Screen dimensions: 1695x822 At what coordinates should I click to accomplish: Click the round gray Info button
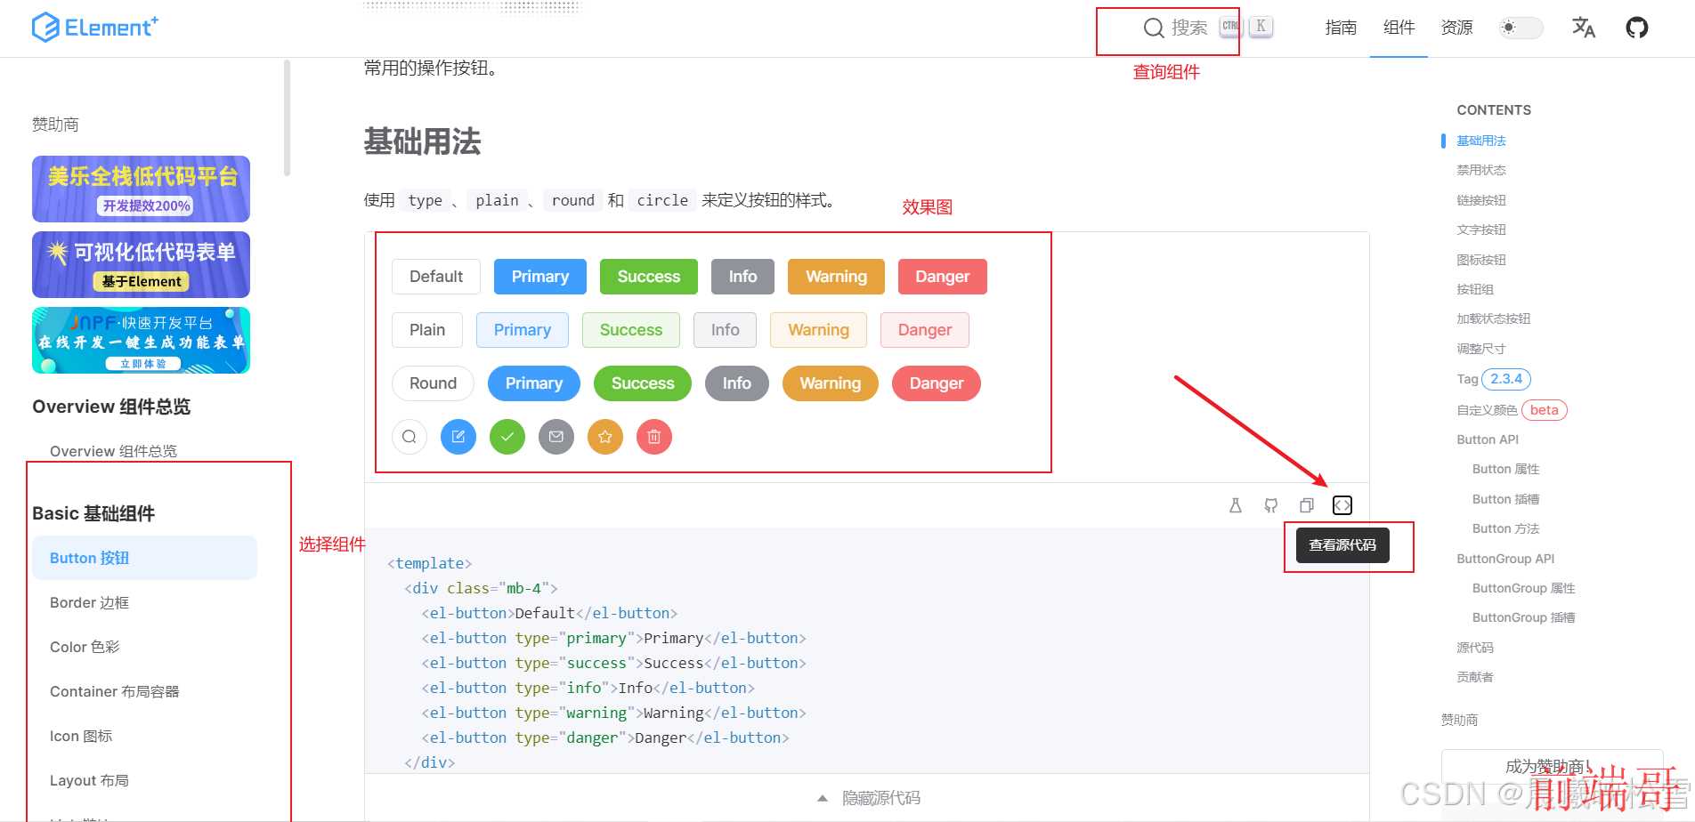(x=737, y=383)
